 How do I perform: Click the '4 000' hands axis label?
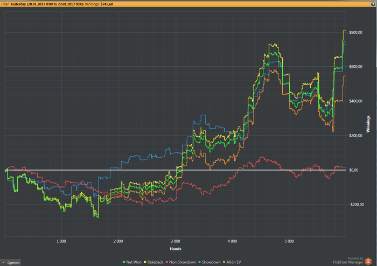(232, 241)
